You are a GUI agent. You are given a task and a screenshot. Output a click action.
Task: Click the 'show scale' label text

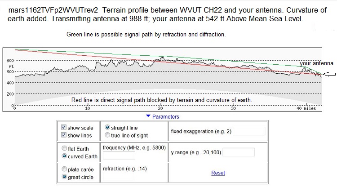[x=80, y=128]
